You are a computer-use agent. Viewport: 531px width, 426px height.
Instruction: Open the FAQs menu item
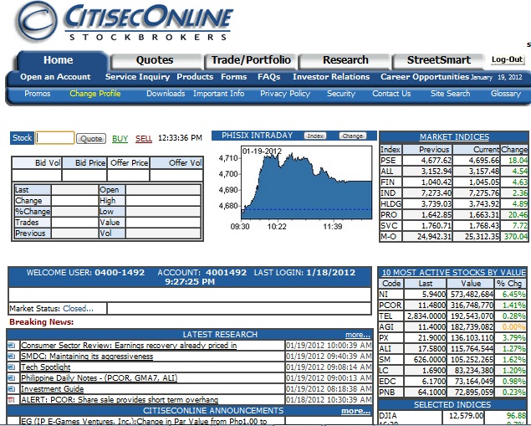pyautogui.click(x=269, y=77)
